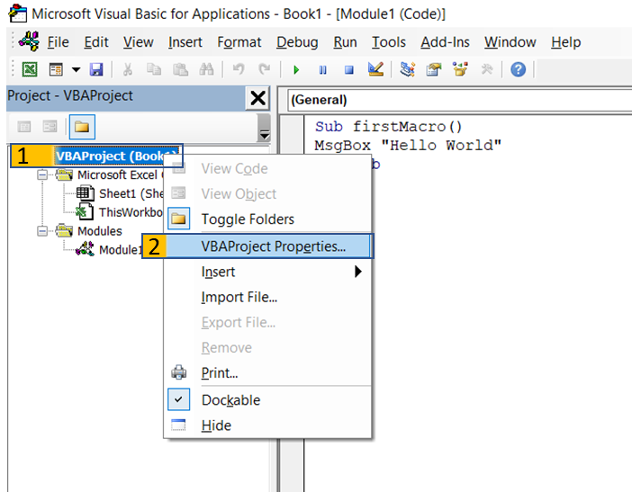The image size is (632, 492).
Task: Click the Cut scissors icon
Action: [x=127, y=69]
